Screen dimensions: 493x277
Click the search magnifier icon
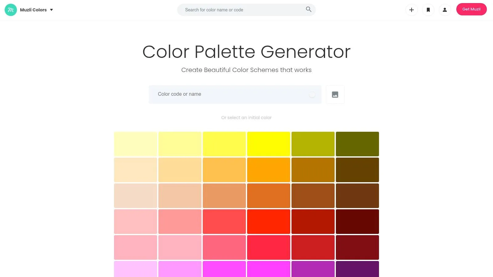click(x=308, y=10)
